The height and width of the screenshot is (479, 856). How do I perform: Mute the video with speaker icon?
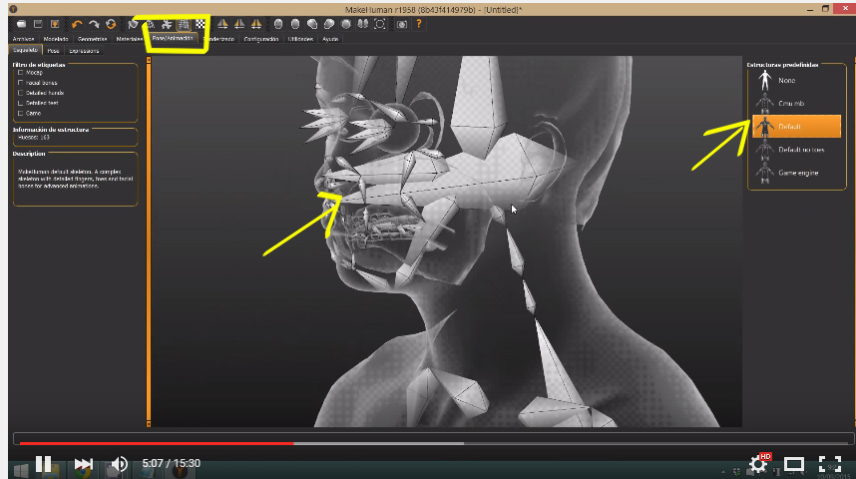[x=119, y=464]
